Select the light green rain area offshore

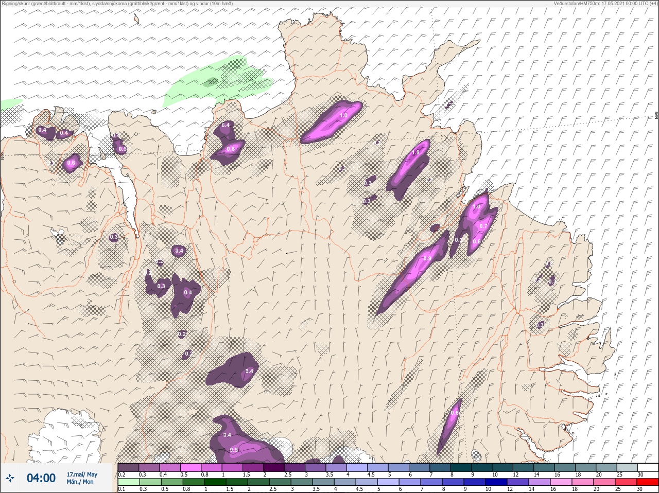219,82
